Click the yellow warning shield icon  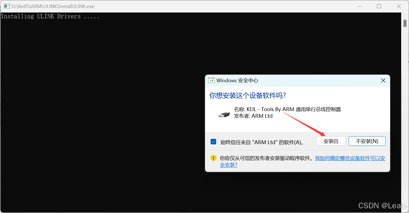pos(213,158)
